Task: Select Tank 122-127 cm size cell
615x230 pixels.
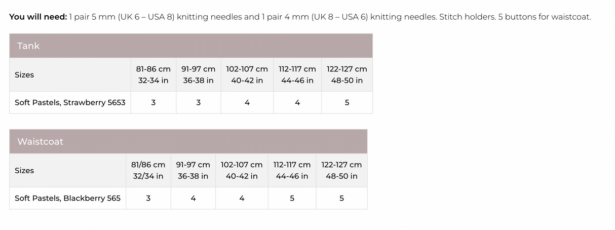Action: point(347,74)
